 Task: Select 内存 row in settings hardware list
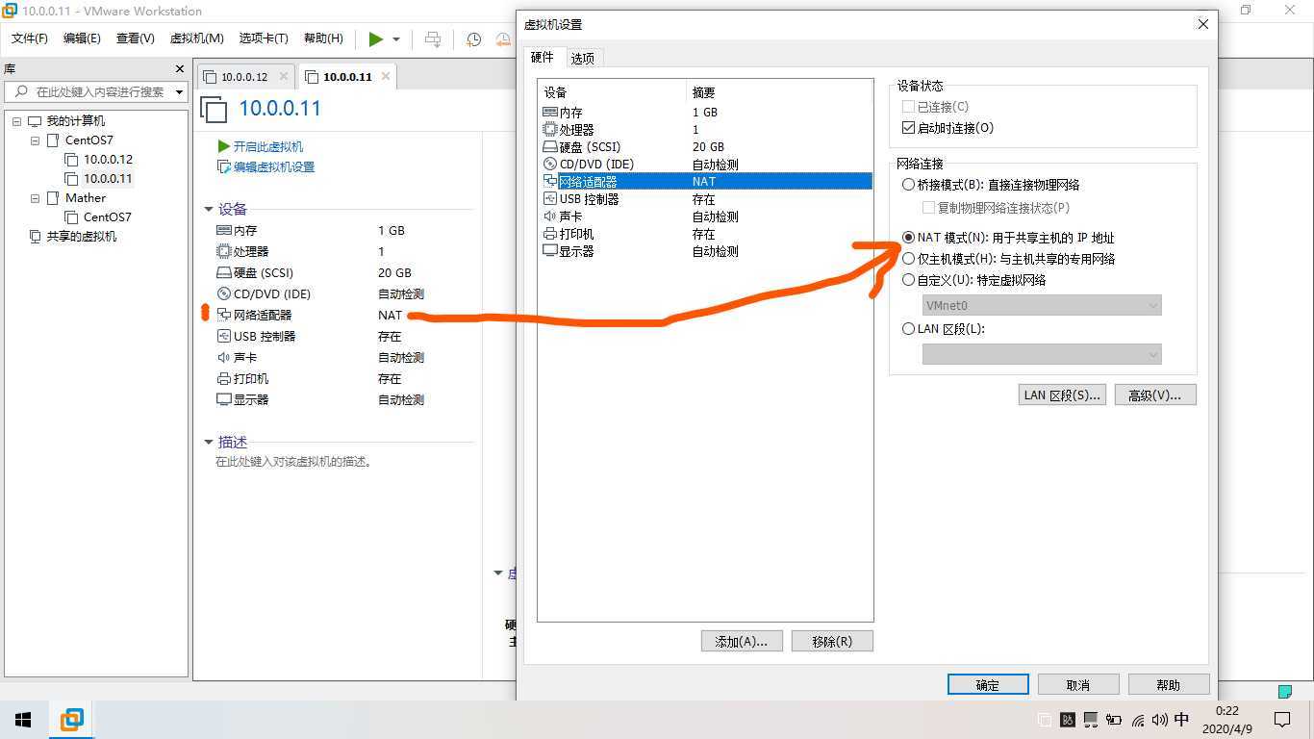point(705,113)
